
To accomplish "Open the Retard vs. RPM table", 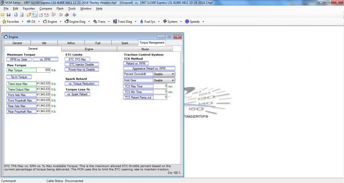I will pyautogui.click(x=136, y=63).
